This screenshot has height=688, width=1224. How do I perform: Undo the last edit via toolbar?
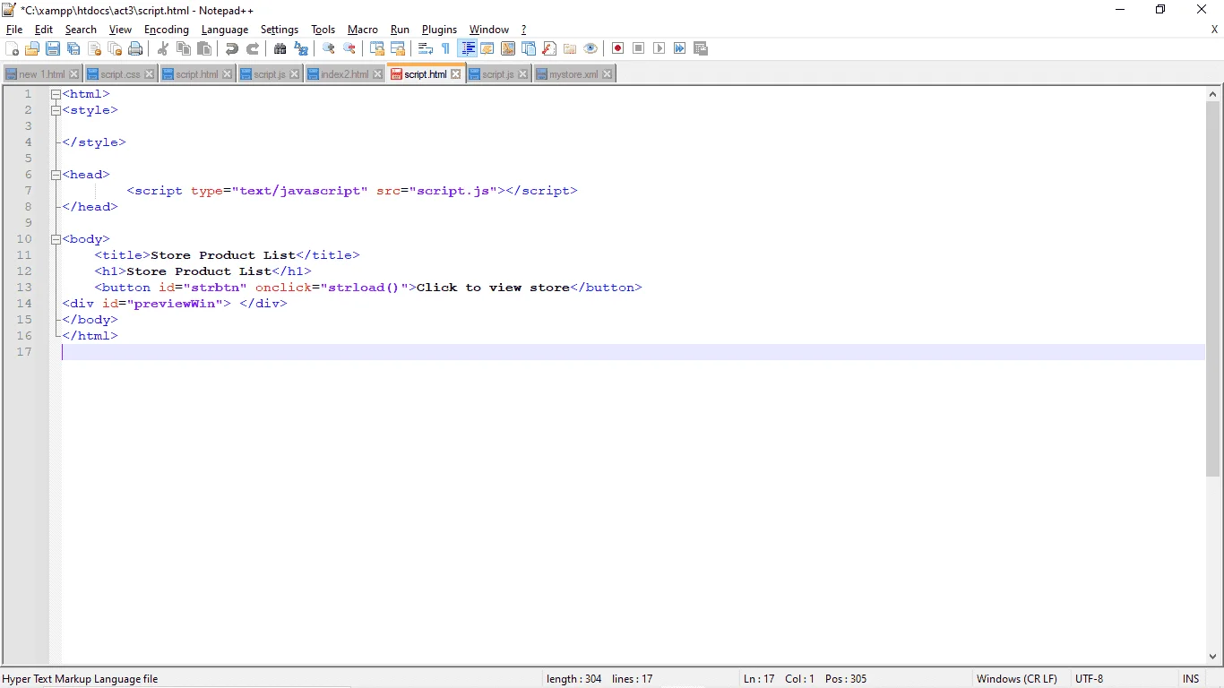[232, 48]
